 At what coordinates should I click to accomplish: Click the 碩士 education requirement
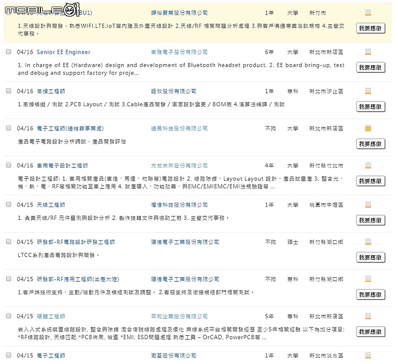pyautogui.click(x=292, y=242)
